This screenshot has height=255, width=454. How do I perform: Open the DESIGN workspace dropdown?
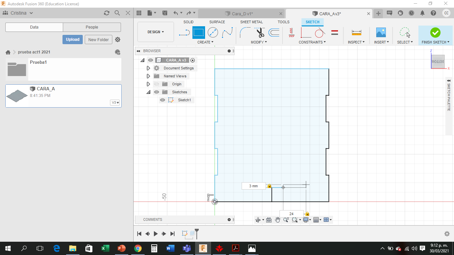coord(156,32)
